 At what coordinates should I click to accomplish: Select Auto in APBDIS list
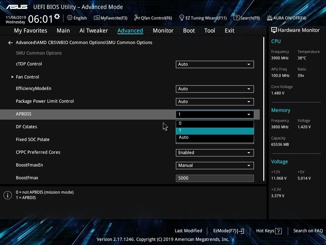(x=215, y=137)
